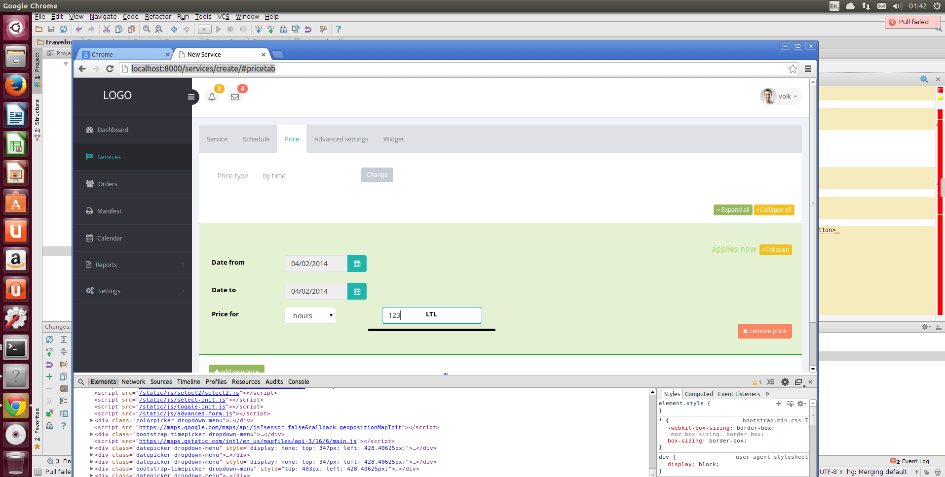The image size is (945, 477).
Task: Click the IDE Save All toolbar icon
Action: [x=51, y=29]
